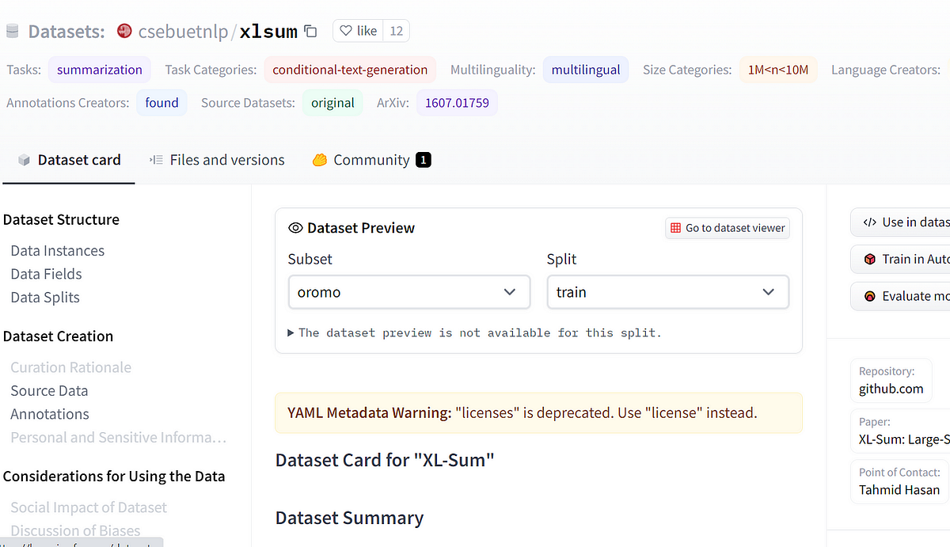Image resolution: width=950 pixels, height=547 pixels.
Task: Toggle the like heart for this dataset
Action: [347, 30]
